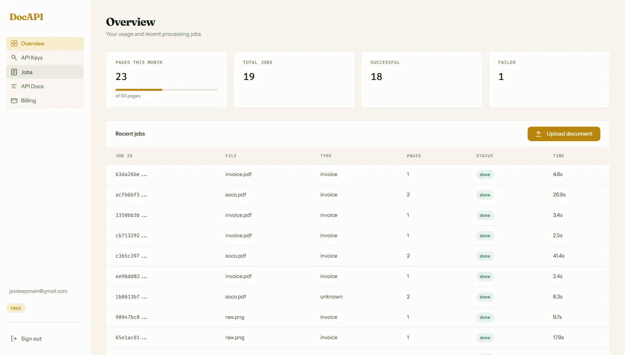Viewport: 625px width, 355px height.
Task: Click invoice.pdf in the cb713292 row
Action: pos(238,236)
